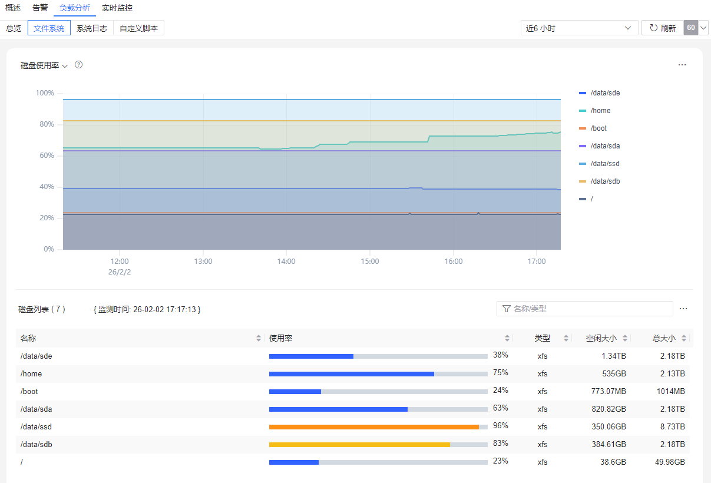Click the 96% orange usage bar
Image resolution: width=711 pixels, height=483 pixels.
click(x=378, y=426)
